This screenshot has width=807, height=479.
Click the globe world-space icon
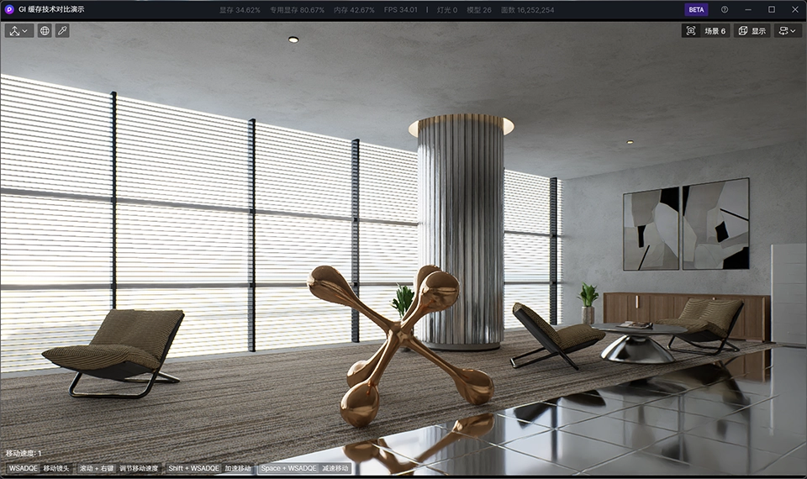pyautogui.click(x=45, y=30)
